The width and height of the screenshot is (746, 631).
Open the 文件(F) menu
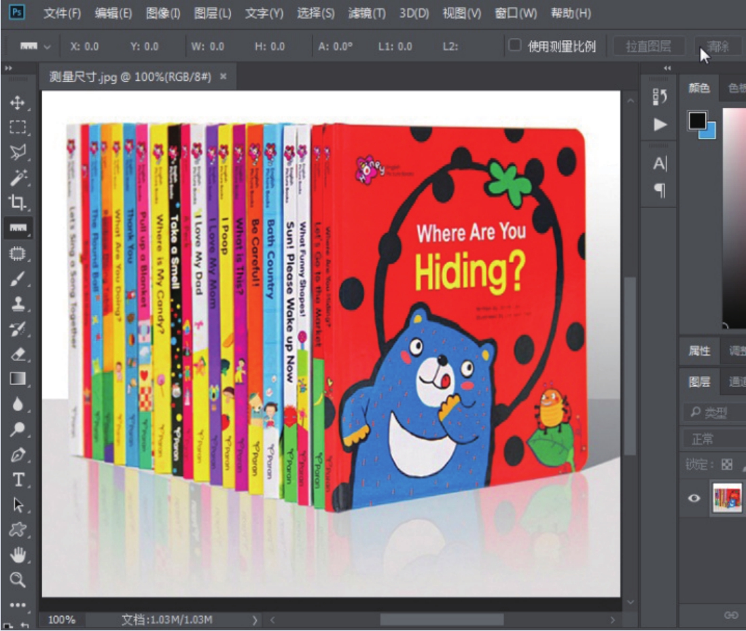click(63, 13)
